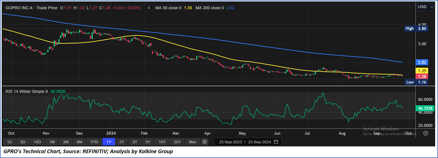This screenshot has width=438, height=158.
Task: Click target icon at bottom-right of chart
Action: (x=425, y=133)
